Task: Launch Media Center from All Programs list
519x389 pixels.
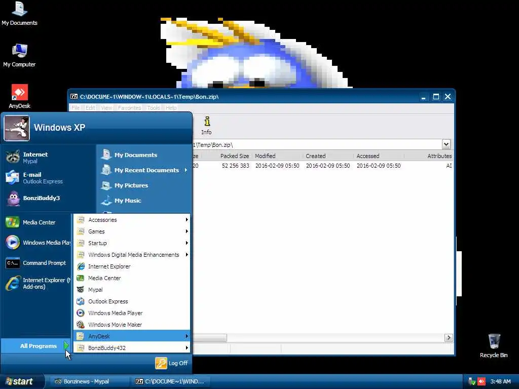Action: tap(132, 278)
